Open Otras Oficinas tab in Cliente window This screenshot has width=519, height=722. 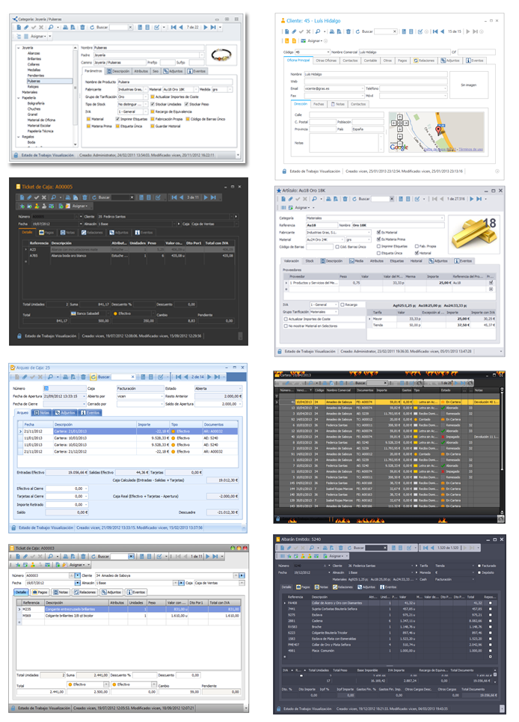tap(326, 61)
